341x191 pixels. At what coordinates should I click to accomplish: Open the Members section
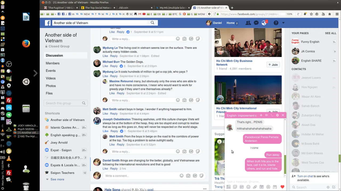coord(52,63)
